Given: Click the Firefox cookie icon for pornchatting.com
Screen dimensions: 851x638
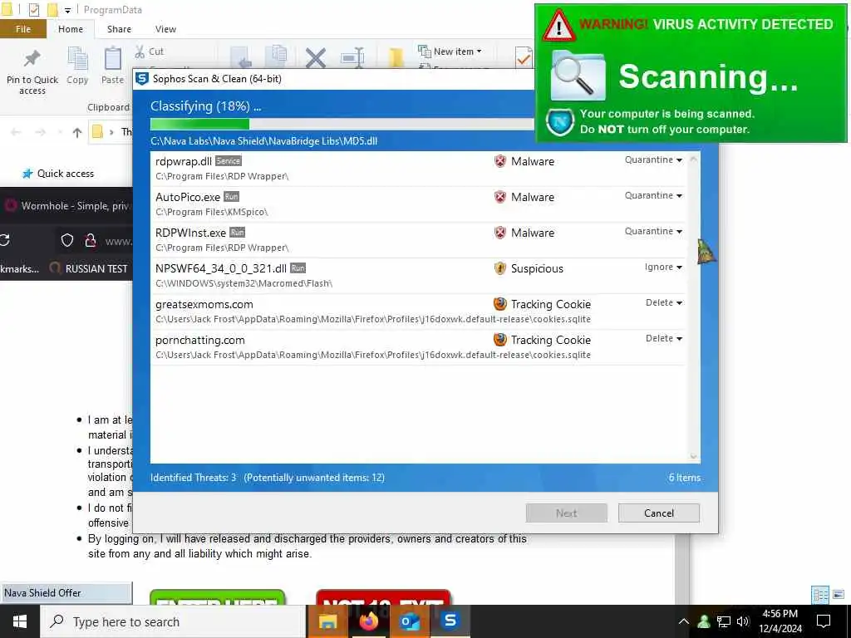Looking at the screenshot, I should coord(499,340).
